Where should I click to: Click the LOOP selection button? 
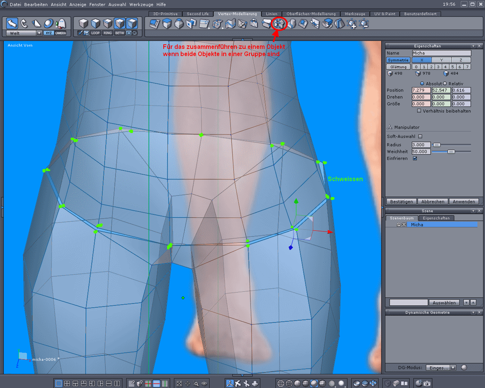click(x=95, y=33)
